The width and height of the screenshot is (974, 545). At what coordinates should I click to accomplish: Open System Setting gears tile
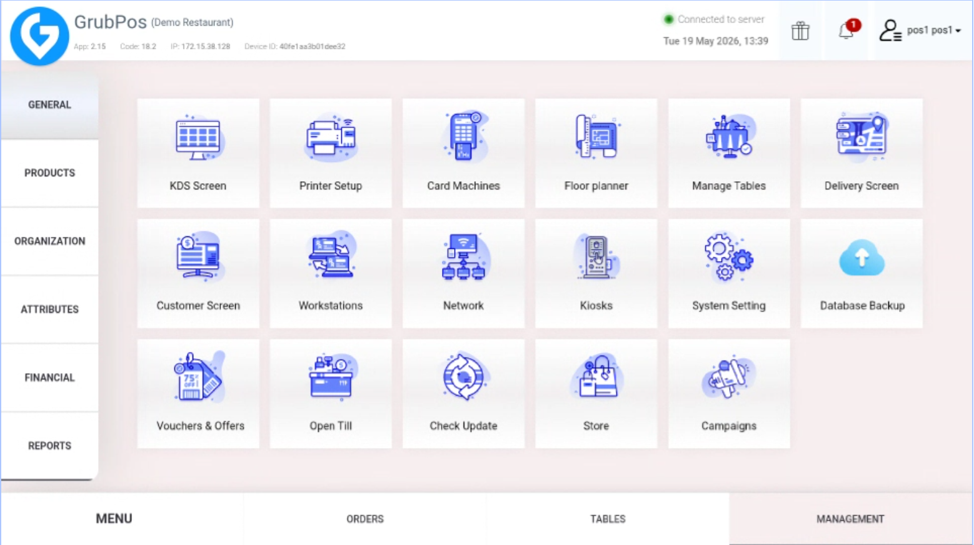coord(729,273)
